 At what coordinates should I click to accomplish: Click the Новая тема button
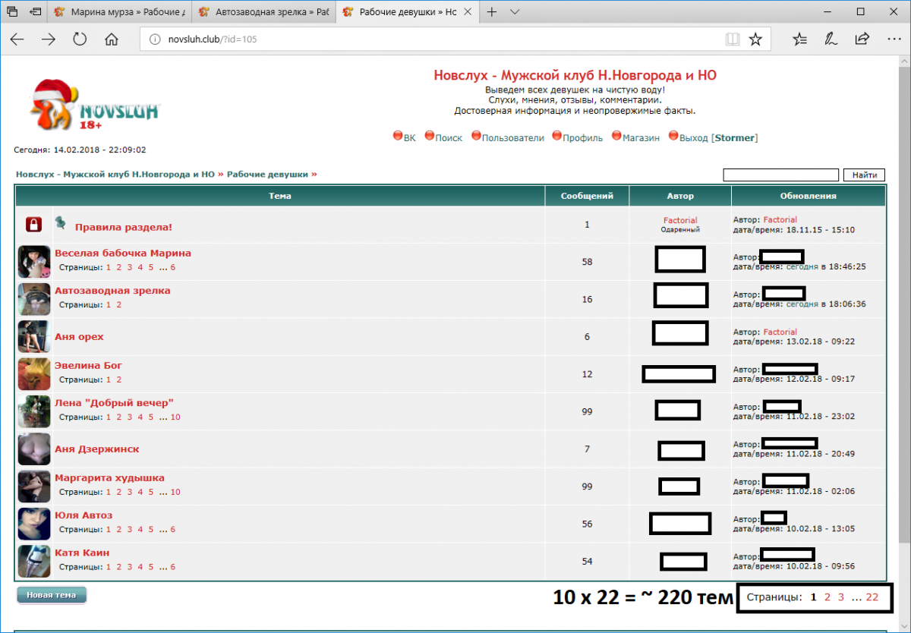(52, 595)
